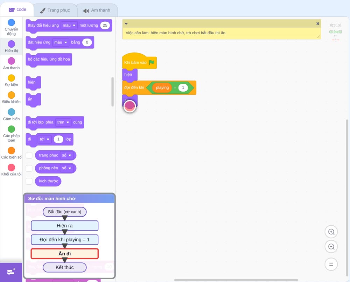
Task: Select the Các phép toán category circle
Action: tap(11, 129)
